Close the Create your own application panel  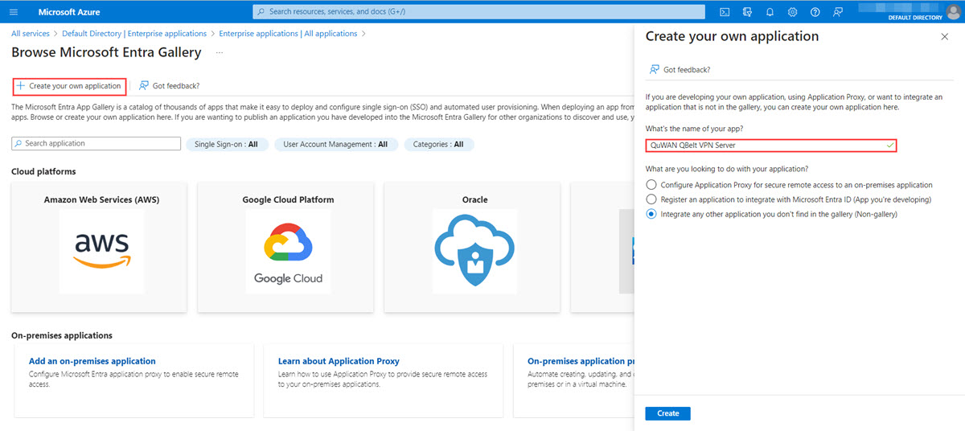pyautogui.click(x=944, y=37)
